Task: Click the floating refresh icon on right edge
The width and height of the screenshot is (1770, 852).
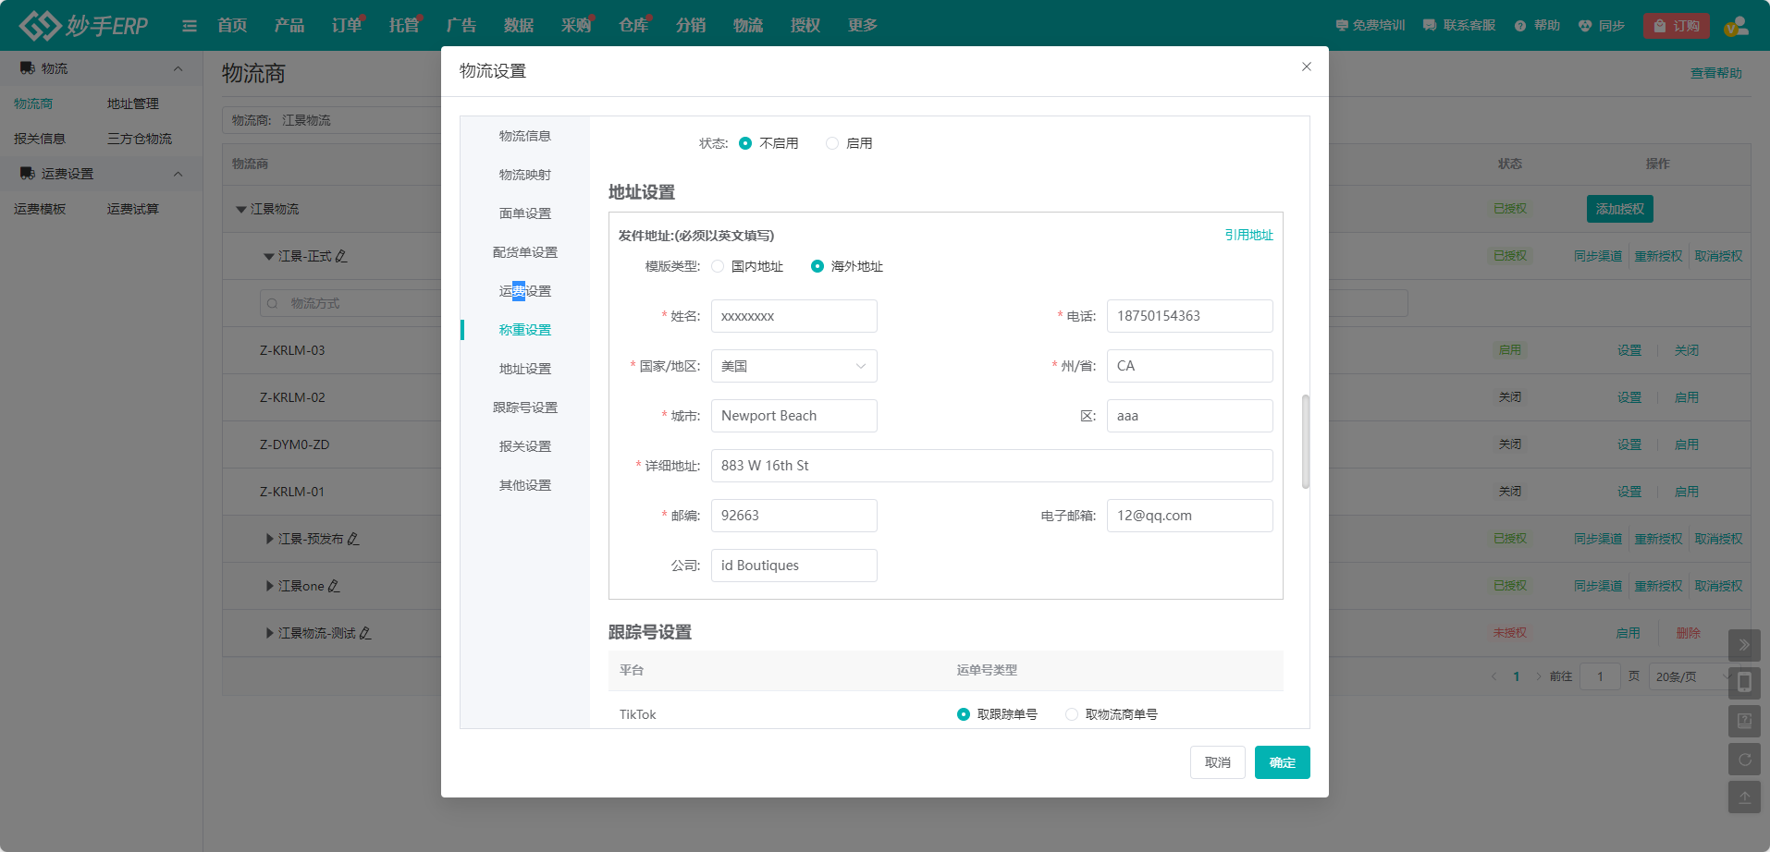Action: (x=1745, y=759)
